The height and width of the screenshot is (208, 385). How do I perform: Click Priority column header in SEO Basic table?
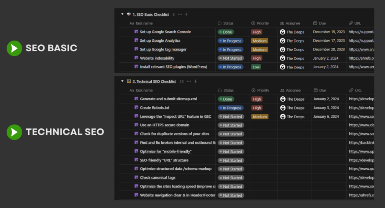pyautogui.click(x=262, y=23)
